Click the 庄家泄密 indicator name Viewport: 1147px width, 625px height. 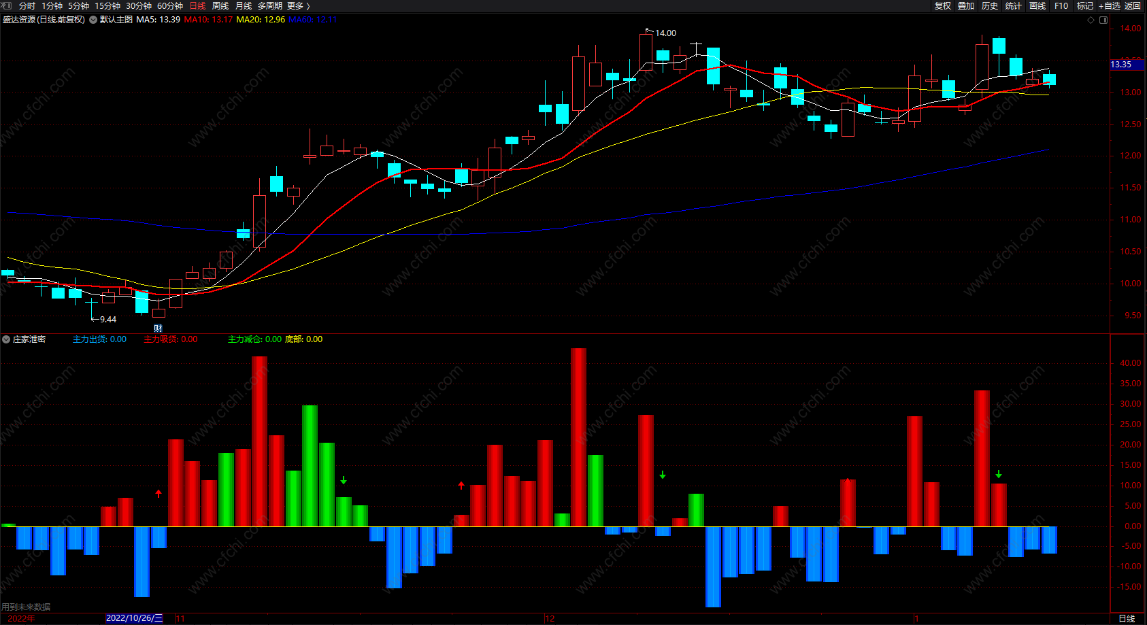click(x=29, y=339)
